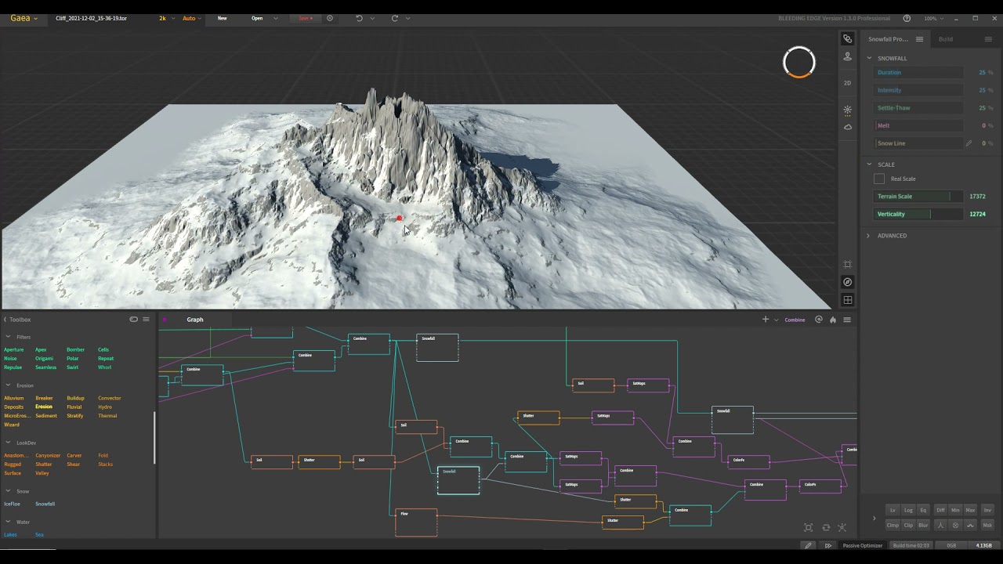Viewport: 1003px width, 564px height.
Task: Enable the Real Scale checkbox
Action: point(879,179)
